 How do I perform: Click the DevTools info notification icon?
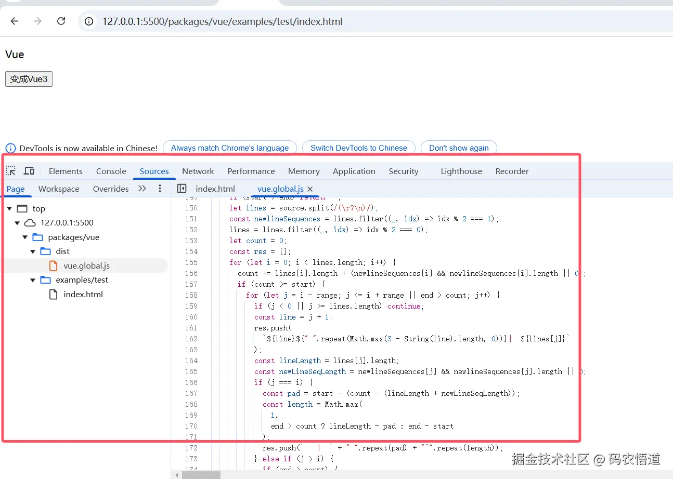pos(10,149)
